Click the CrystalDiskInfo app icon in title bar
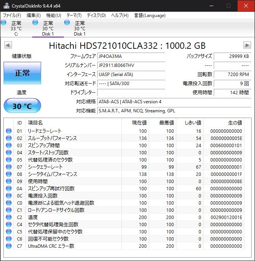The height and width of the screenshot is (261, 255). [x=6, y=6]
